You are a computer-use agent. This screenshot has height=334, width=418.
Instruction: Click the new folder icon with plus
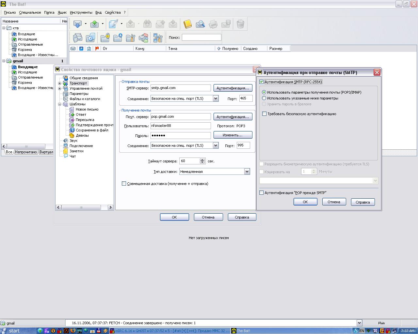pos(118,38)
